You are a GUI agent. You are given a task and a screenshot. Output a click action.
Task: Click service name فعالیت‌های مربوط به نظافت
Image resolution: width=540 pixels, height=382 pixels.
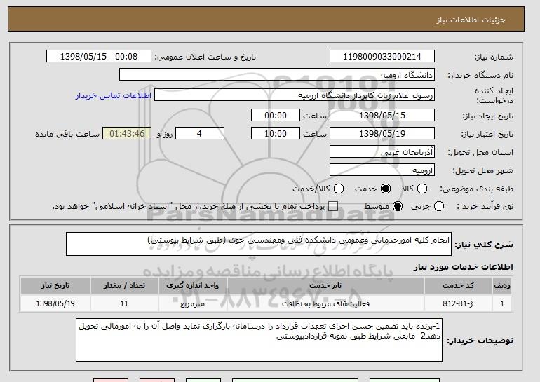coord(325,303)
